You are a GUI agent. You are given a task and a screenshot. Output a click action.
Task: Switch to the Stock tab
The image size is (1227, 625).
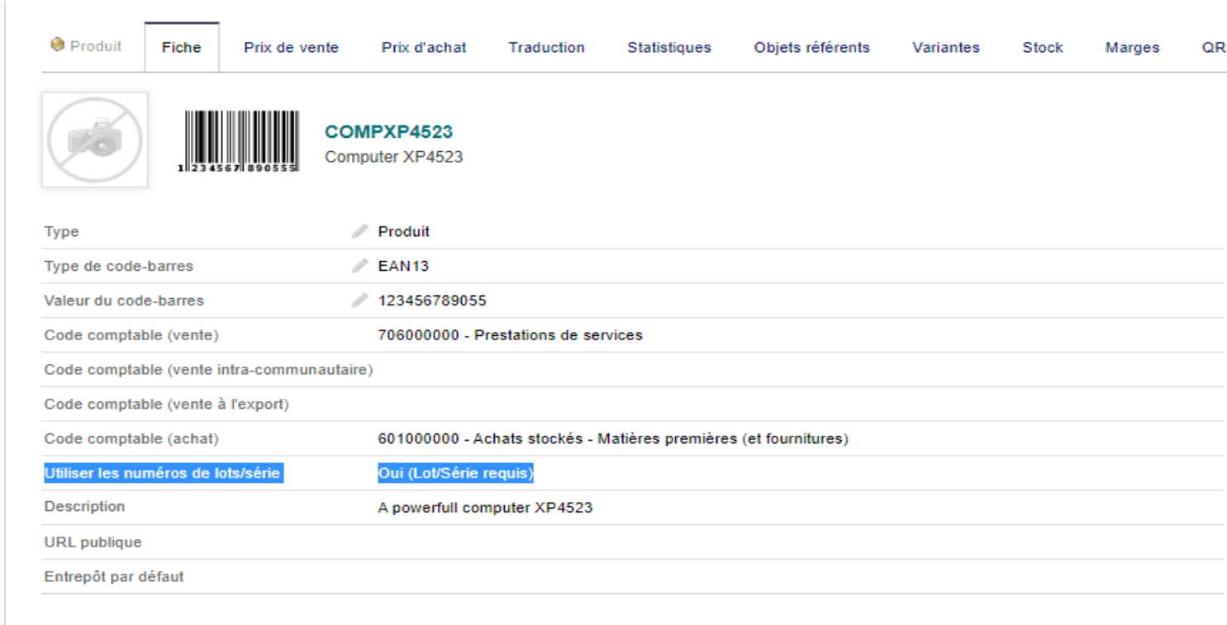pyautogui.click(x=1043, y=48)
